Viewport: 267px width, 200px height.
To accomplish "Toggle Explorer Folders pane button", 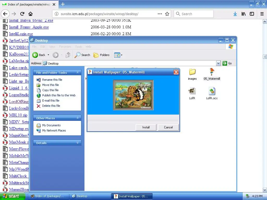I will point(101,55).
